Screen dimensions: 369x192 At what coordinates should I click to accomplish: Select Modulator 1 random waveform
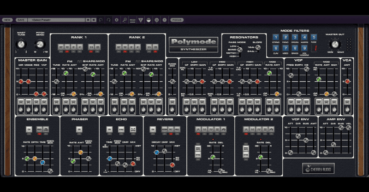[224, 129]
